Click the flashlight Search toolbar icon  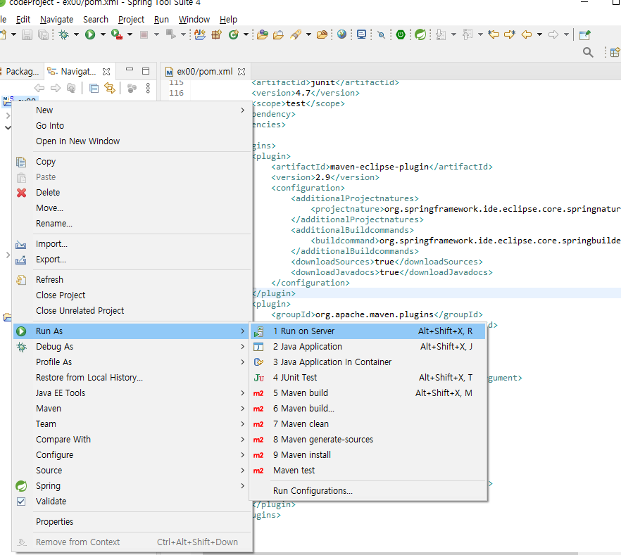tap(296, 34)
